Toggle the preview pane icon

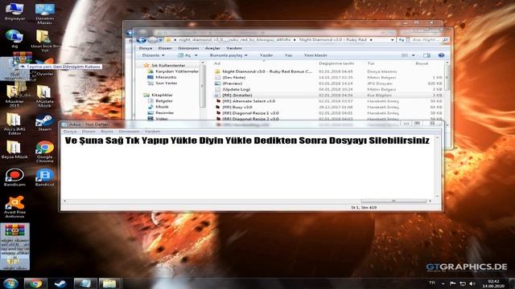(426, 55)
